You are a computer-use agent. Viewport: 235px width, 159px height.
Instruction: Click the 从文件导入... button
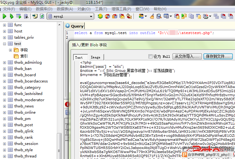tap(187, 57)
